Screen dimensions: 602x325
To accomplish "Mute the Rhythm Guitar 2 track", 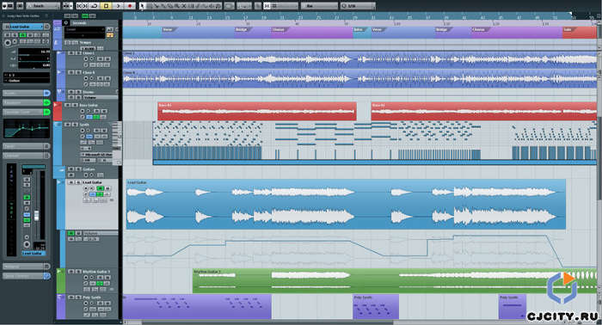I will (71, 272).
